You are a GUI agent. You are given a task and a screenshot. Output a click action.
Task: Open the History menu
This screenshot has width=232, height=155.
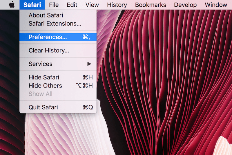click(117, 5)
